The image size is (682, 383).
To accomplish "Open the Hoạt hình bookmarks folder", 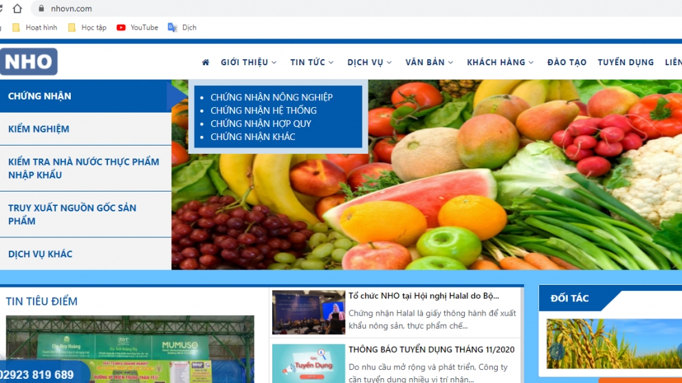I will click(35, 27).
